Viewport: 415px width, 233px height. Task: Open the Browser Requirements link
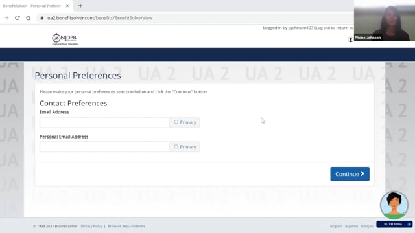tap(126, 226)
